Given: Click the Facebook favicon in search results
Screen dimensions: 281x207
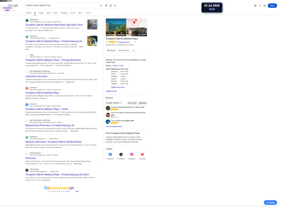Looking at the screenshot, I should tap(27, 105).
